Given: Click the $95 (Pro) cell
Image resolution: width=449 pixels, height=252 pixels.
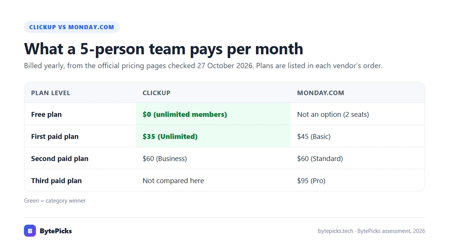Looking at the screenshot, I should [x=357, y=180].
